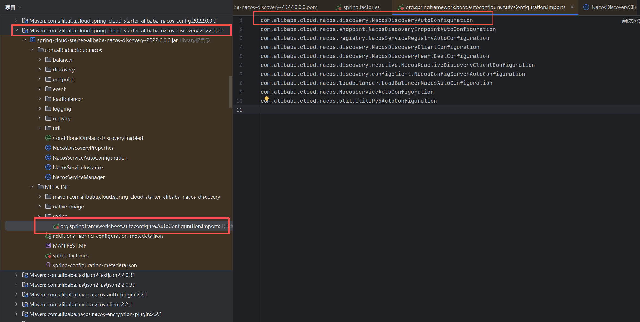Close the AutoConfiguration.imports tab

tap(572, 7)
